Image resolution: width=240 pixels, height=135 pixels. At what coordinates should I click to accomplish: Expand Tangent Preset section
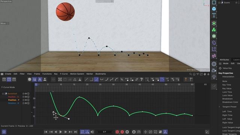coord(219,106)
